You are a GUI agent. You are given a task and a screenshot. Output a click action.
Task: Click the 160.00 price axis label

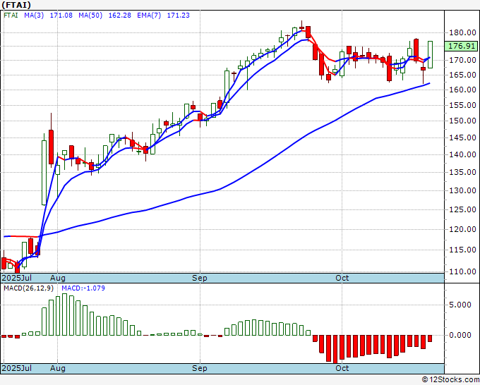coord(462,90)
